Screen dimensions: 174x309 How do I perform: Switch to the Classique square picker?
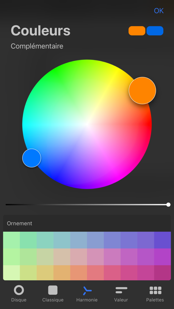click(x=53, y=293)
